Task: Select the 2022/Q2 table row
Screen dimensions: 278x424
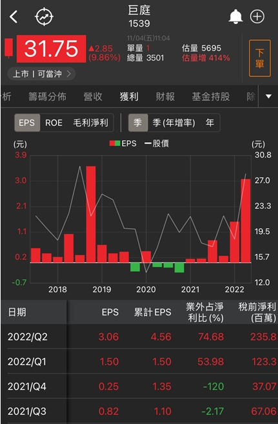Action: coord(139,337)
